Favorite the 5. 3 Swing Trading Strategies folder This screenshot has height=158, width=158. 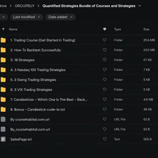coord(105,79)
